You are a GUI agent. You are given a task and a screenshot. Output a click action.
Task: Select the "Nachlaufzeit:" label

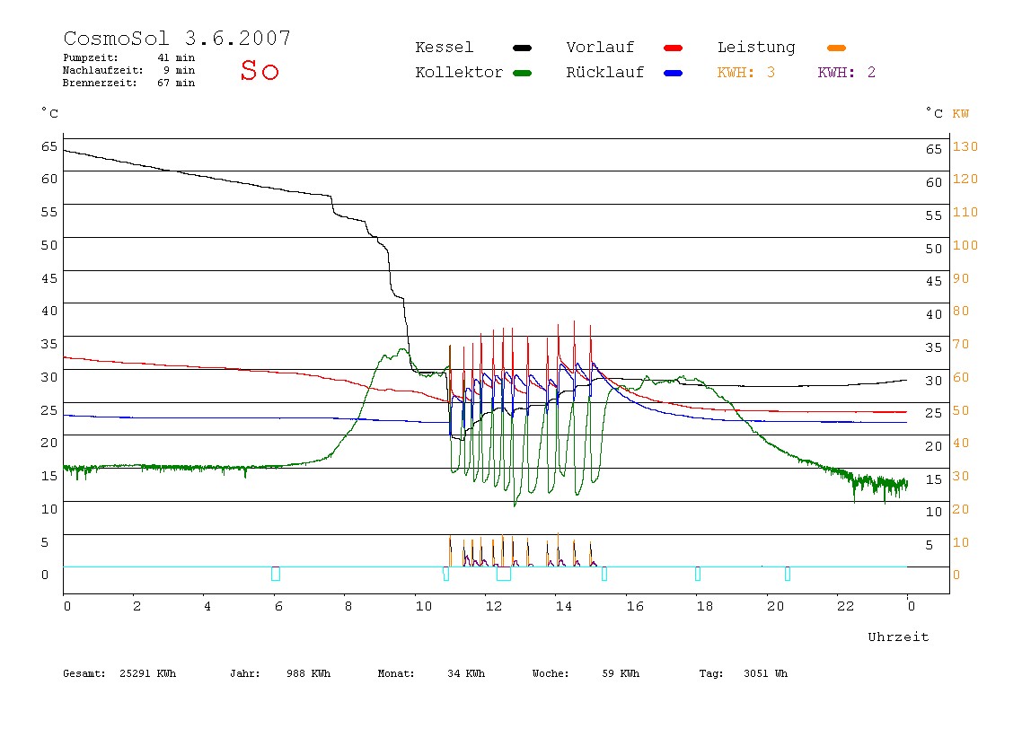(x=103, y=70)
